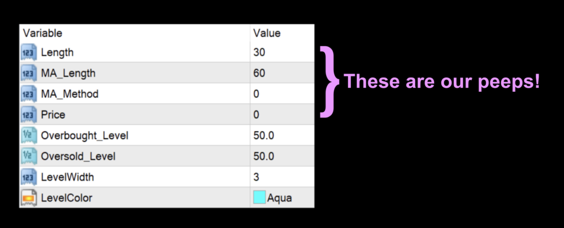Viewport: 564px width, 228px height.
Task: Click the integer icon beside Price
Action: coord(28,115)
